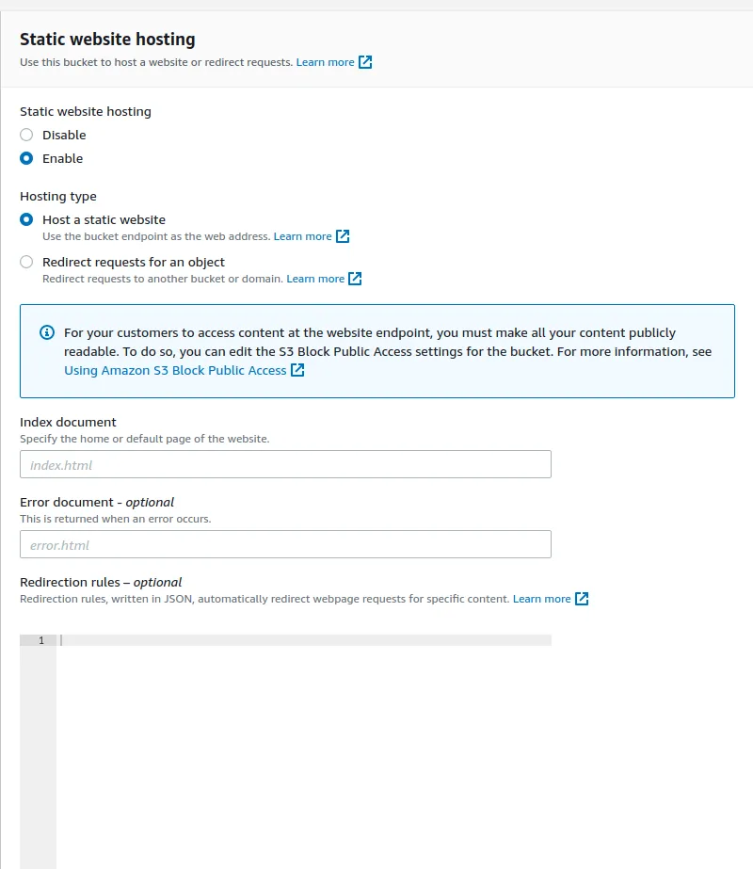The width and height of the screenshot is (753, 869).
Task: Open Using Amazon S3 Block Public Access link
Action: pyautogui.click(x=175, y=370)
